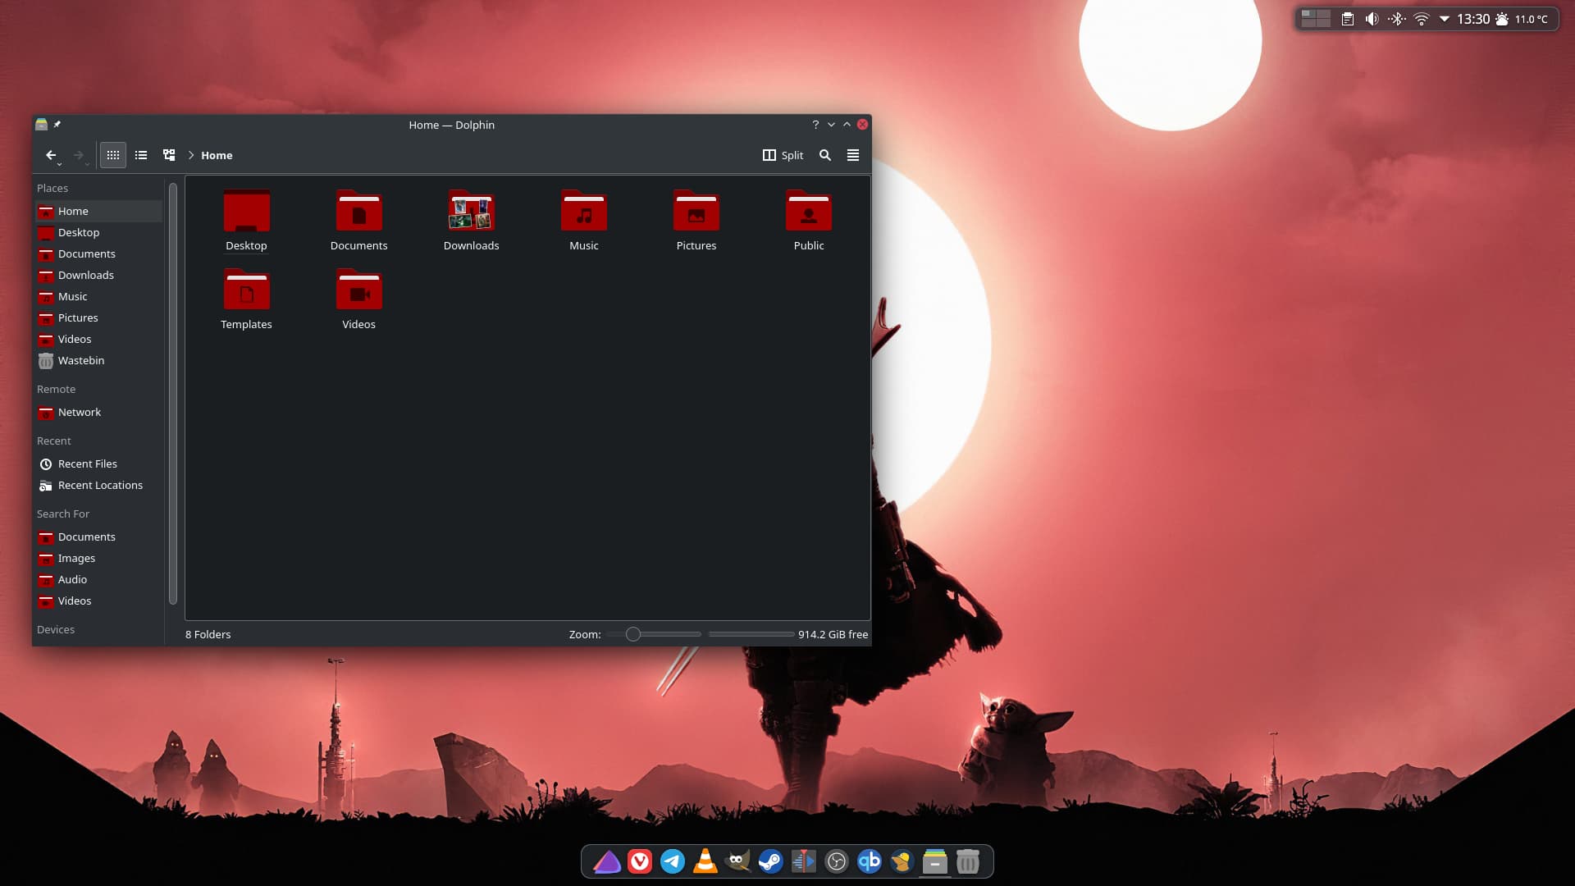This screenshot has width=1575, height=886.
Task: Open VLC media player from the dock
Action: click(705, 861)
